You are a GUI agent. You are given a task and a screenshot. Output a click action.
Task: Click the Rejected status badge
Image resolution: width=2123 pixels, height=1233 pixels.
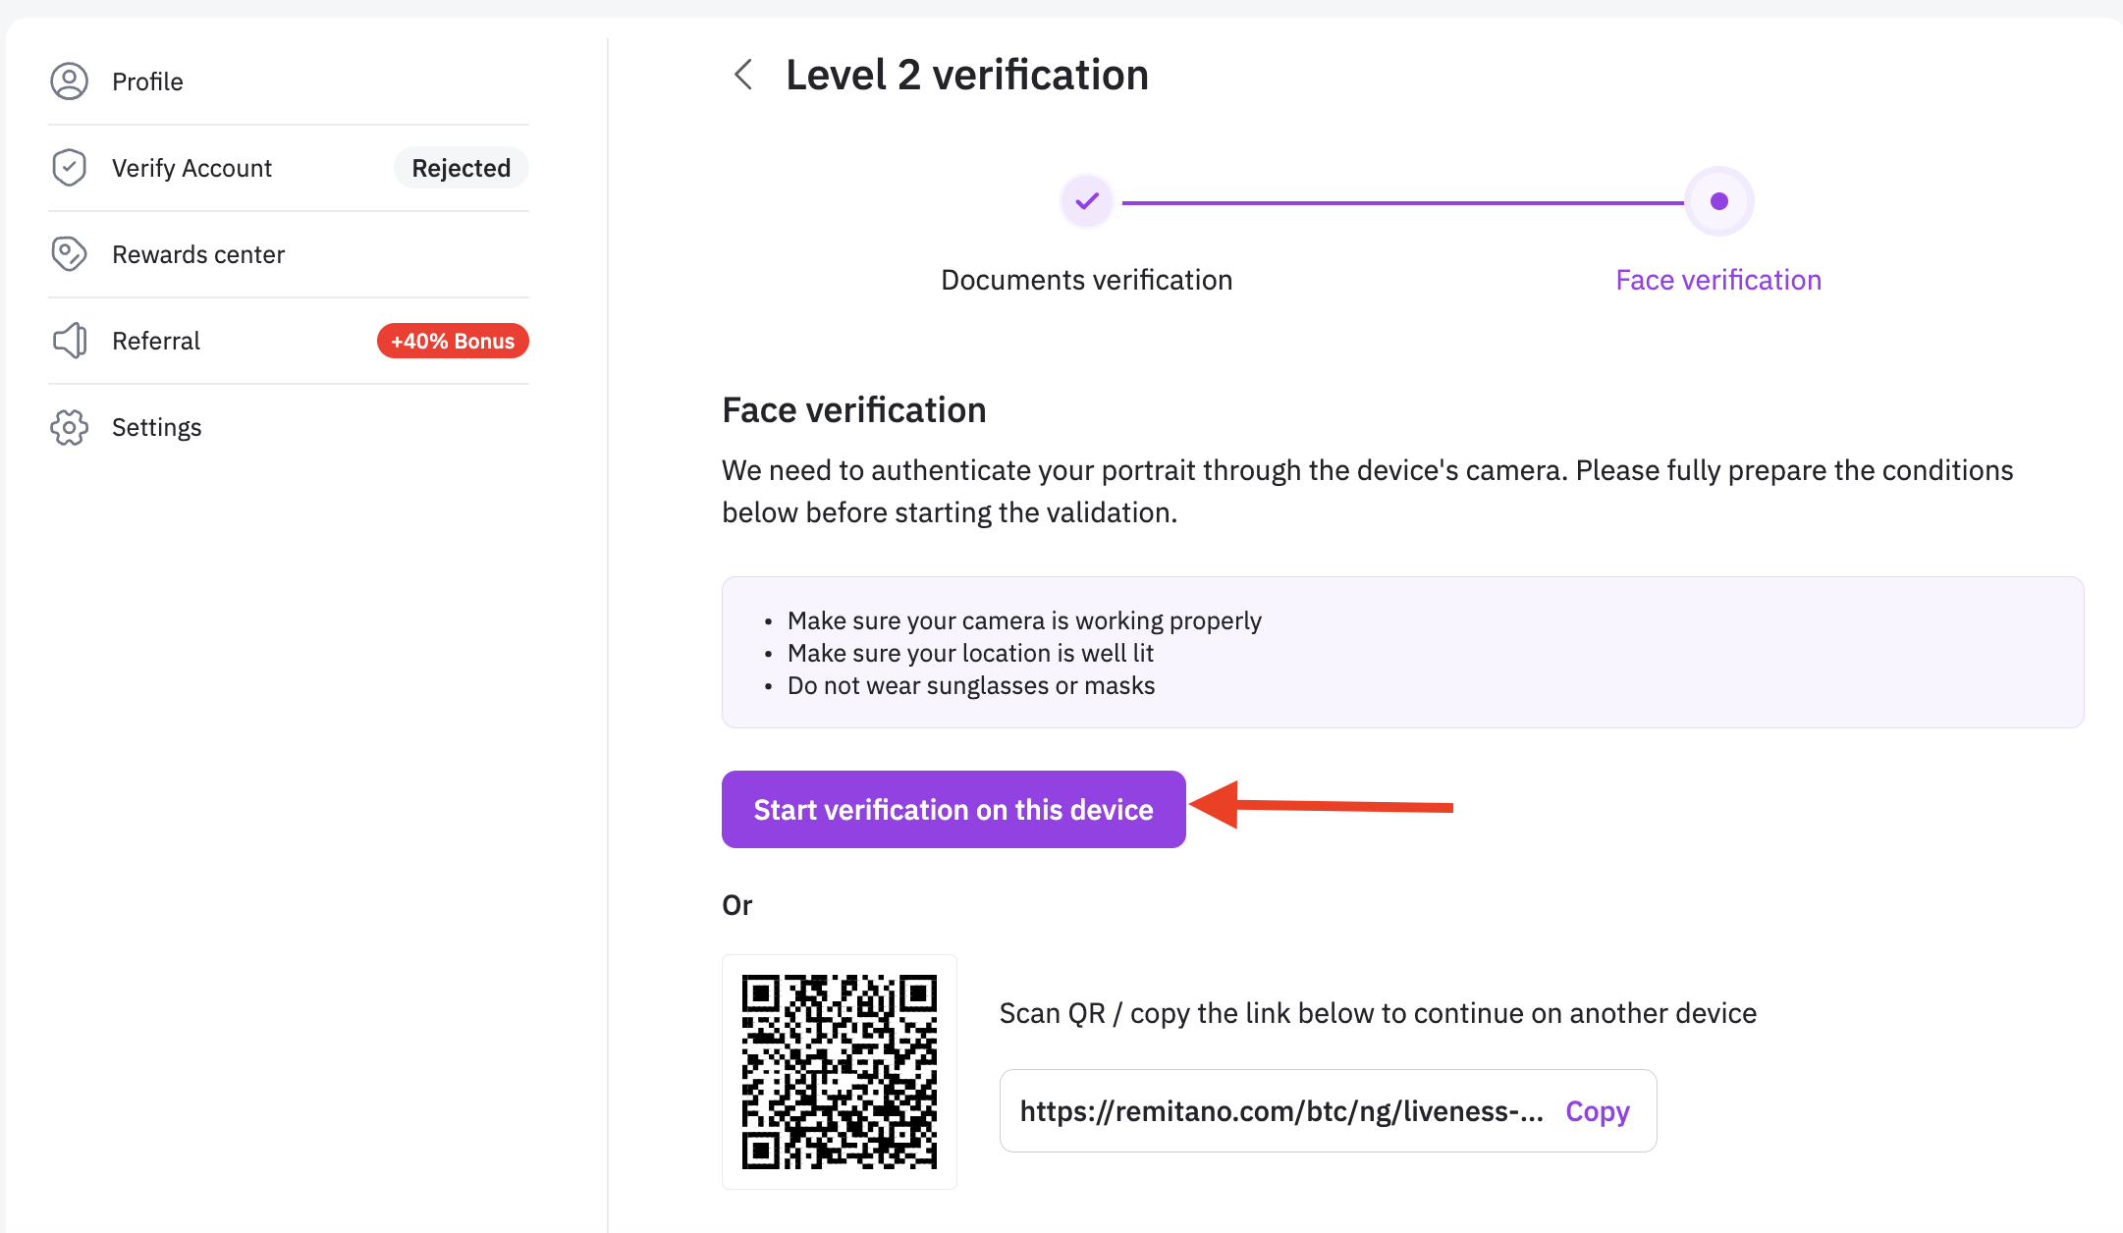point(461,168)
